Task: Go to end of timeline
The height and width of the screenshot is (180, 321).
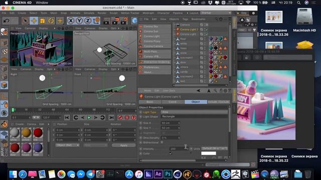Action: (x=111, y=117)
